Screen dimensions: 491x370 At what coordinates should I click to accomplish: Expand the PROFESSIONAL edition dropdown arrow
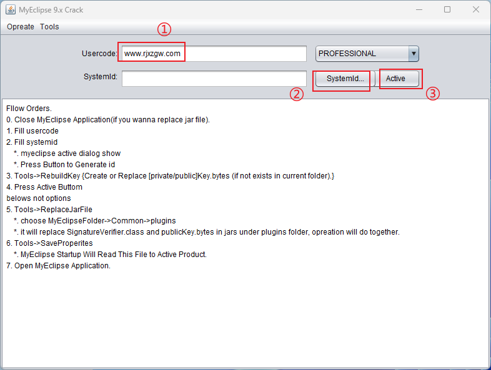tap(414, 54)
